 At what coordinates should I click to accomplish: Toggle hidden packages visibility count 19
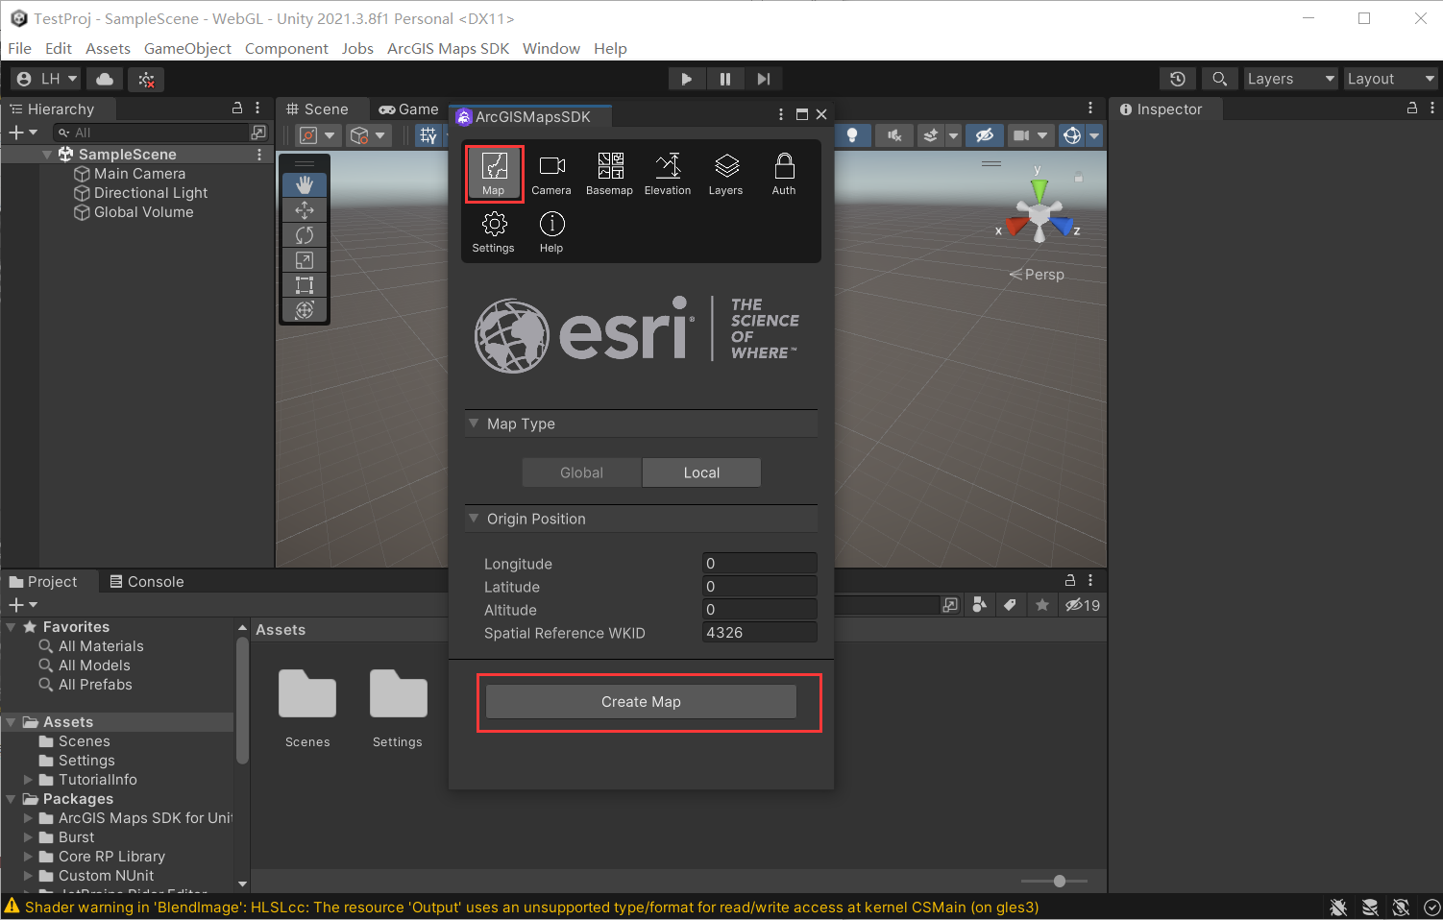click(x=1083, y=605)
